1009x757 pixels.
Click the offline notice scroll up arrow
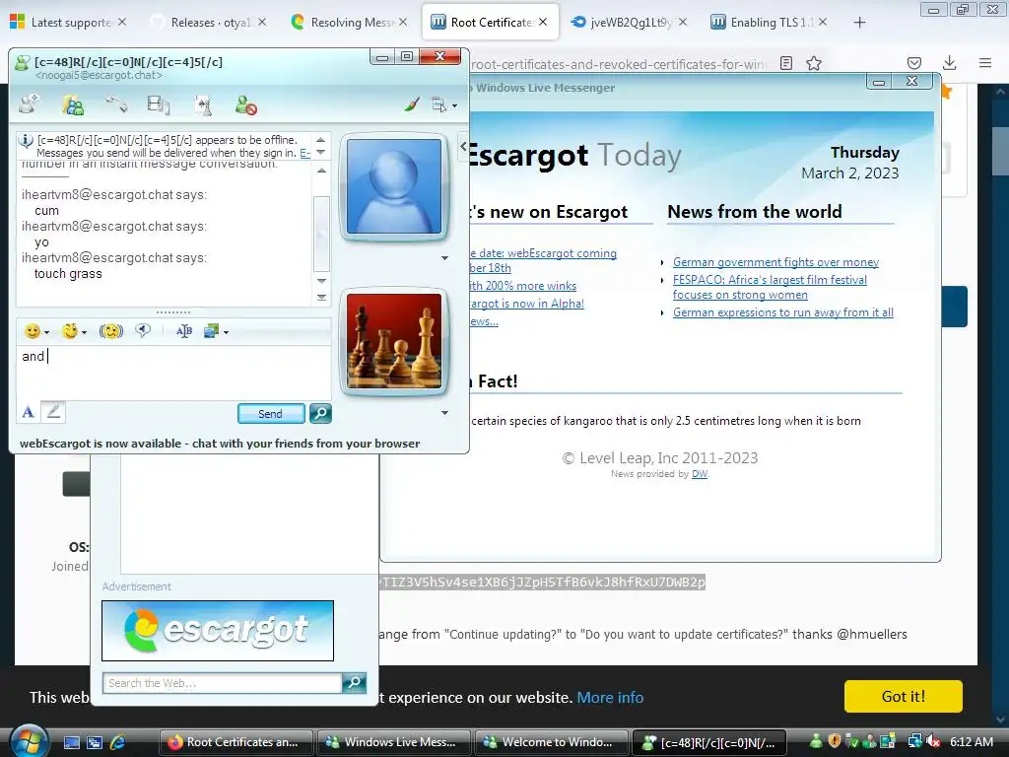pos(320,140)
